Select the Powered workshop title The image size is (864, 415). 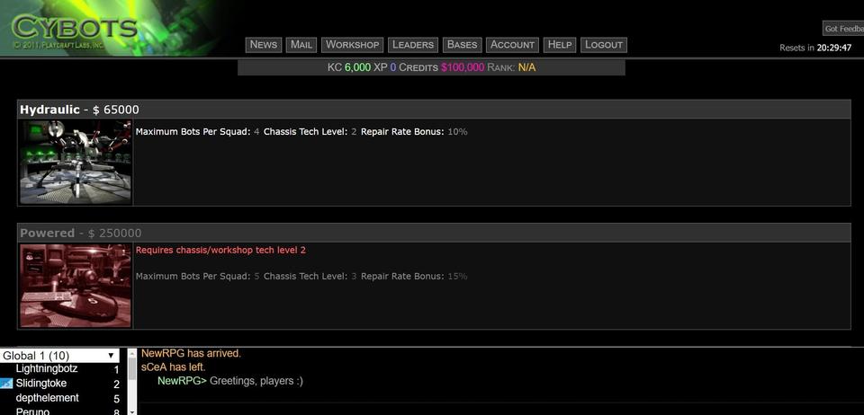click(47, 233)
